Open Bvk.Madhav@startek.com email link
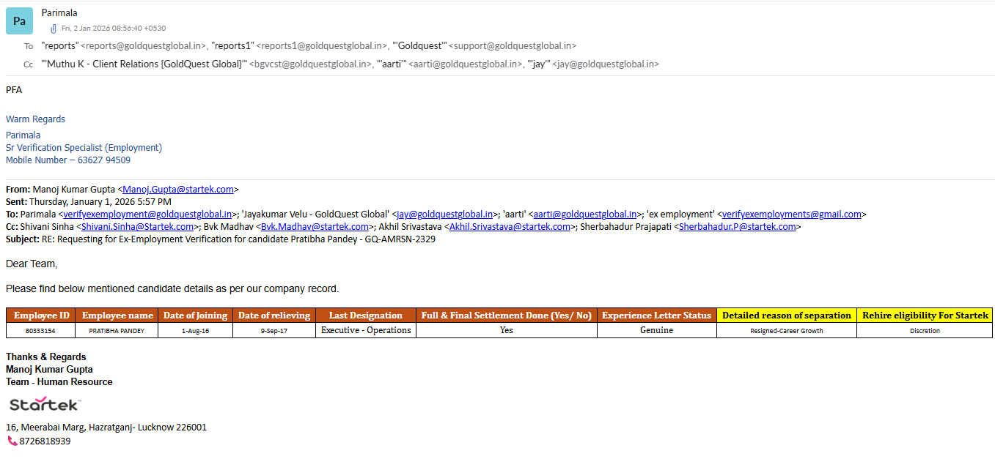 (315, 227)
